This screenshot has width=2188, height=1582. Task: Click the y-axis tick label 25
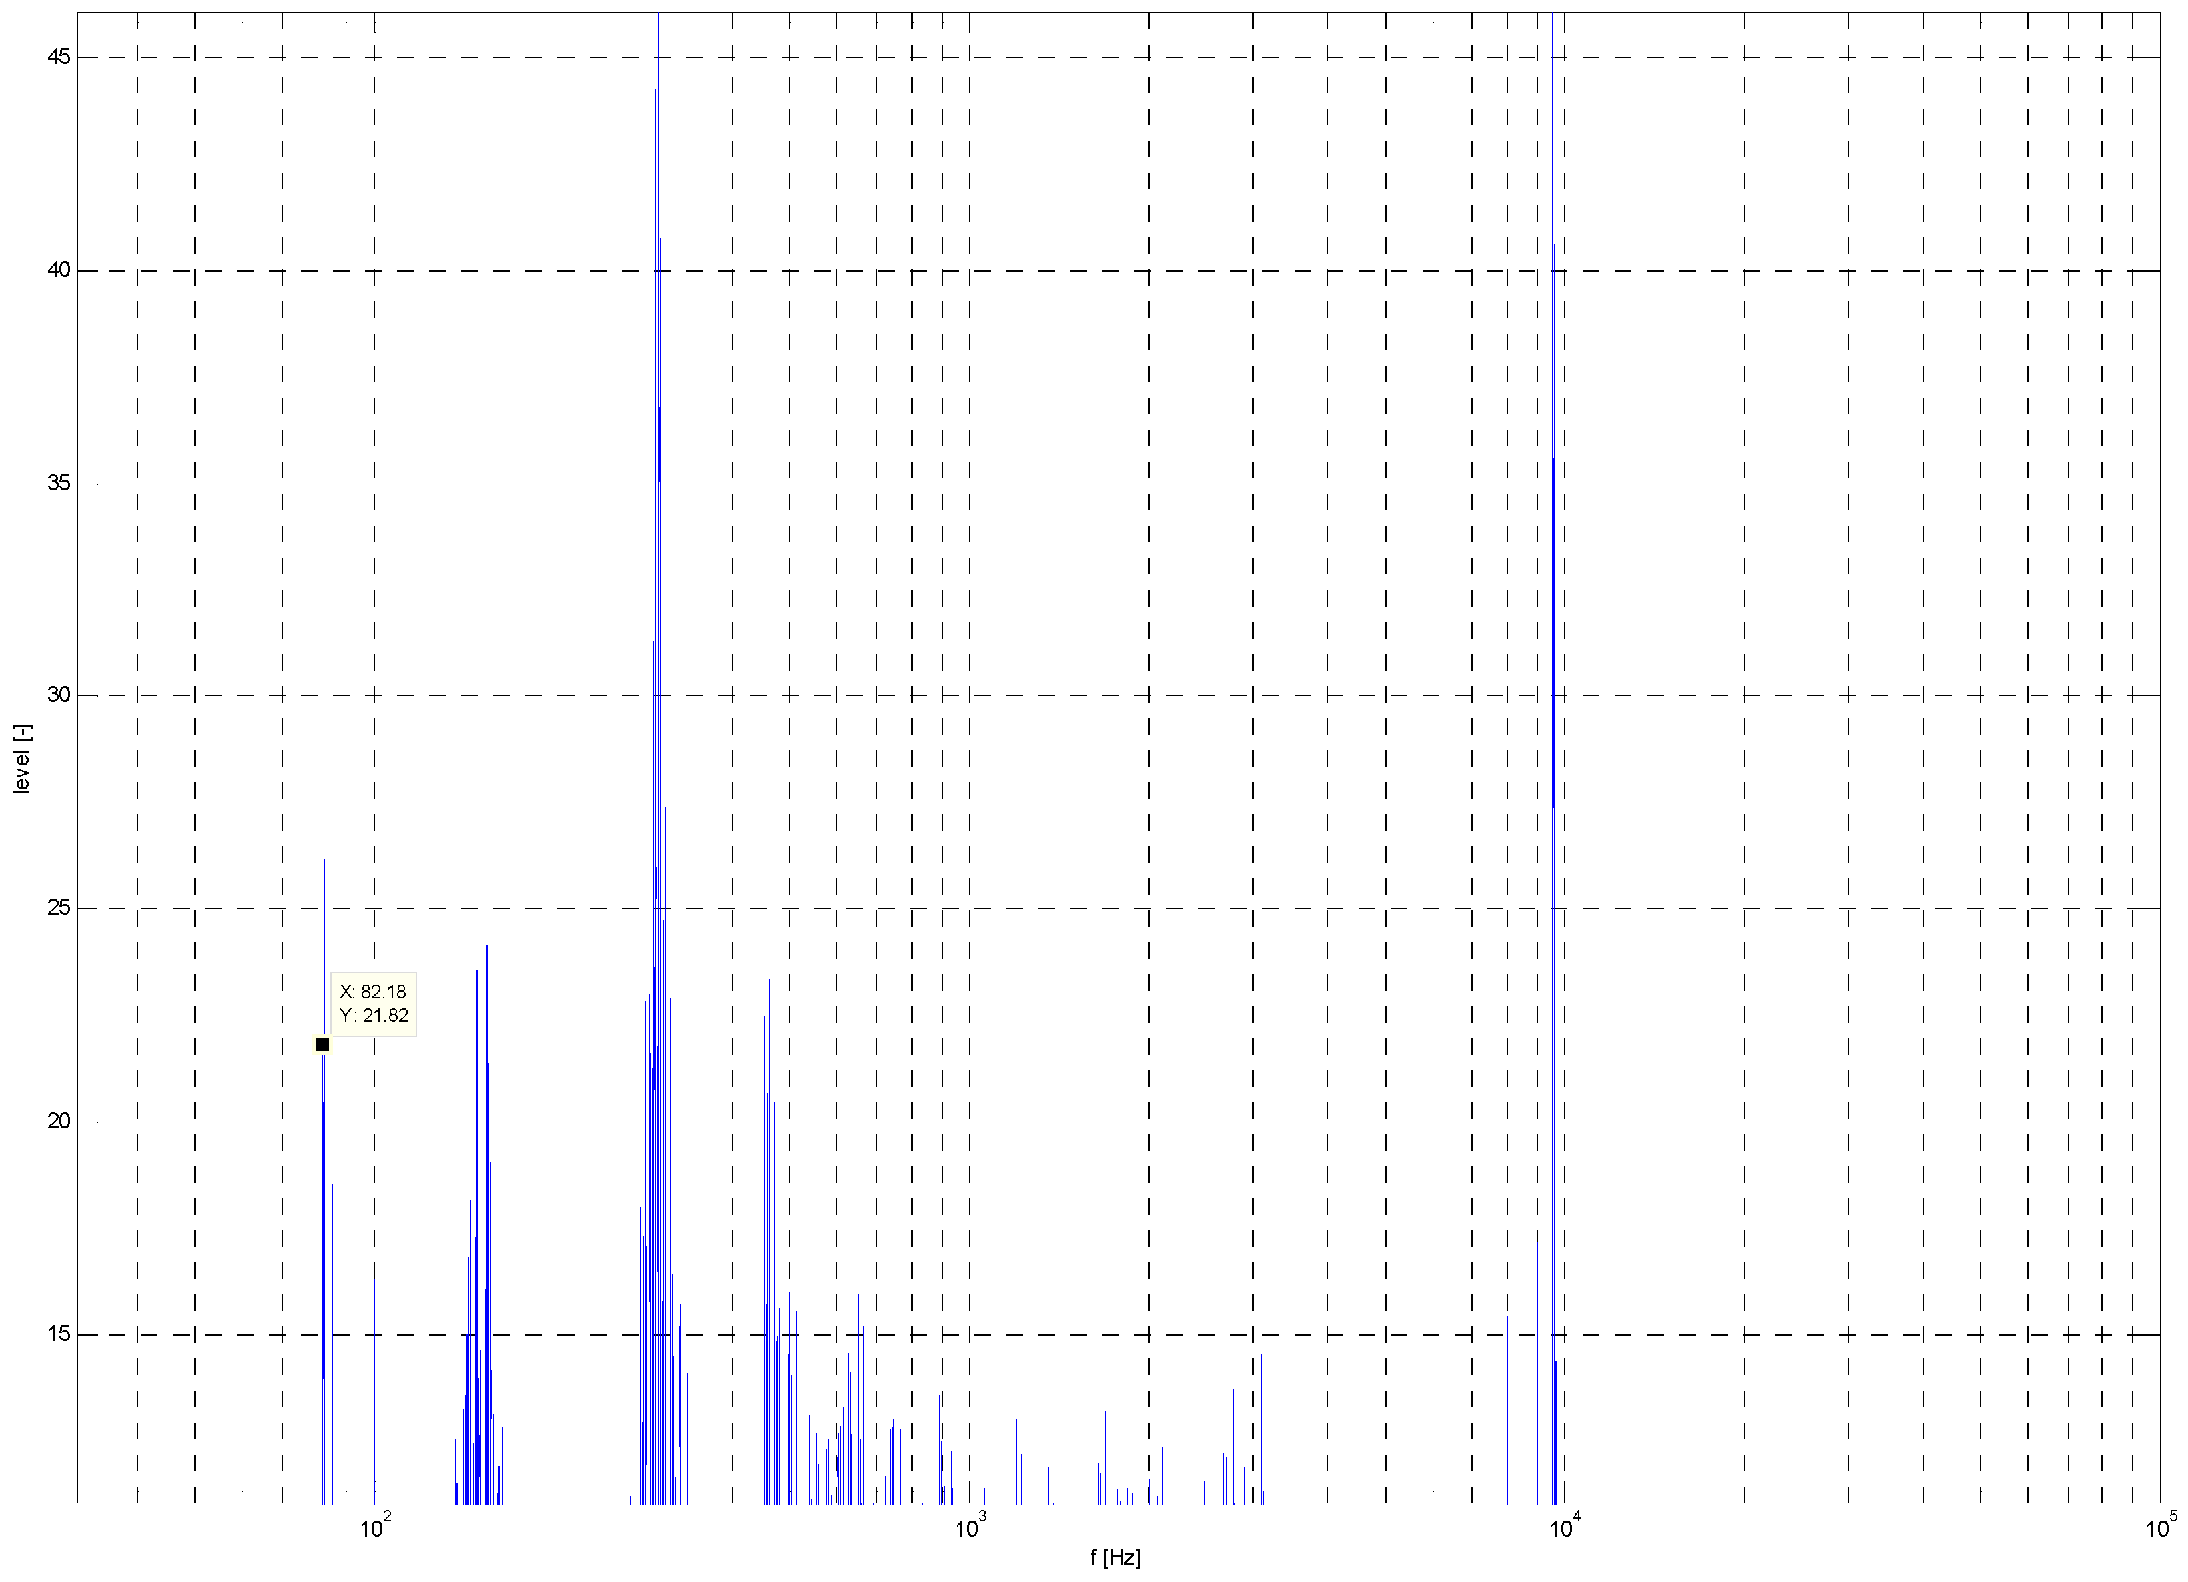tap(59, 907)
